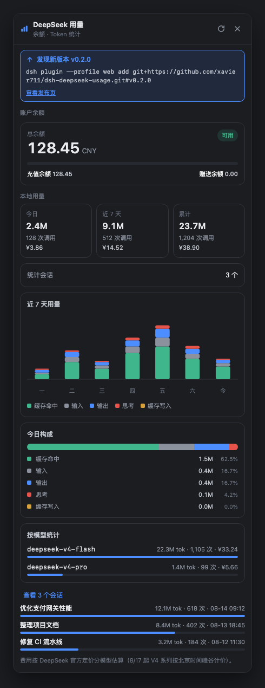Click the blue bar chart logo icon

click(24, 29)
